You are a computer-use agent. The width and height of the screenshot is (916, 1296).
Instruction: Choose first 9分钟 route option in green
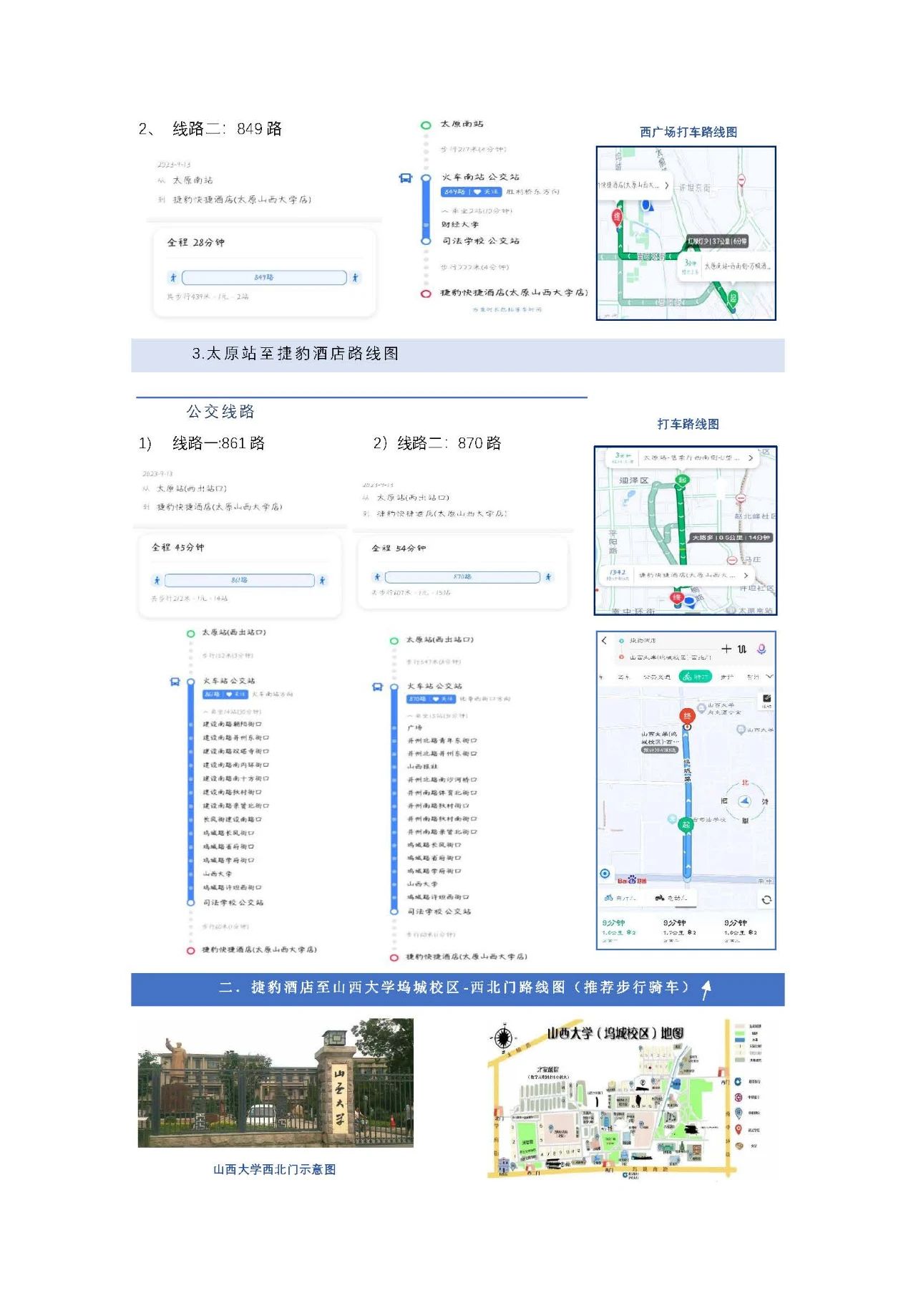point(619,931)
